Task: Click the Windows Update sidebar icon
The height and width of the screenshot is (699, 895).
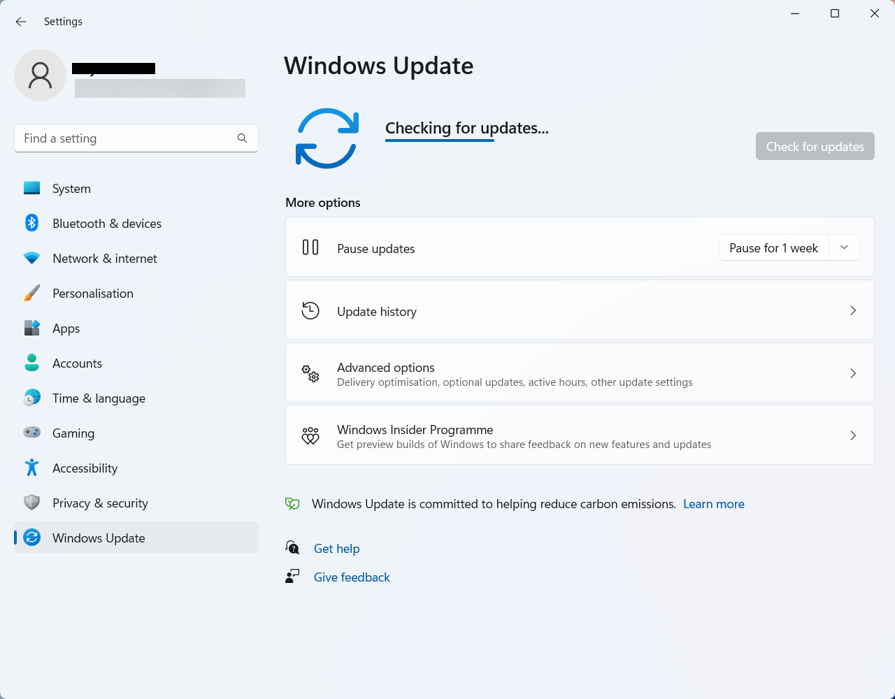Action: pos(31,538)
